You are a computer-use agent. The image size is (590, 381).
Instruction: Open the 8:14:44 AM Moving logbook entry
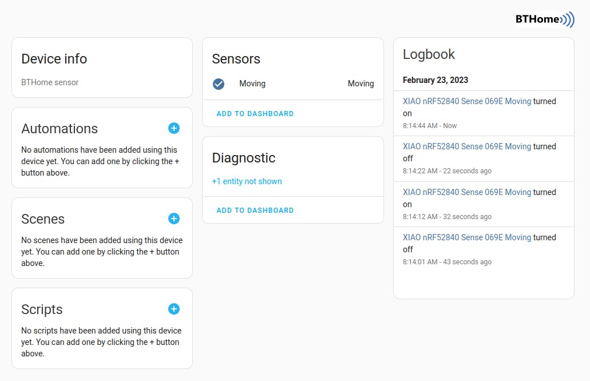[467, 101]
